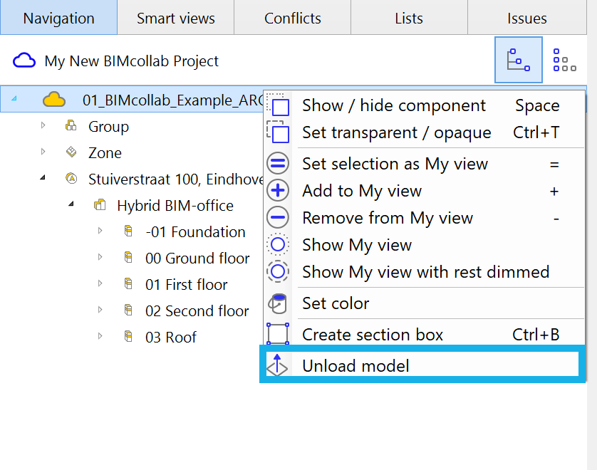
Task: Expand the 00 Ground floor storey
Action: tap(100, 257)
